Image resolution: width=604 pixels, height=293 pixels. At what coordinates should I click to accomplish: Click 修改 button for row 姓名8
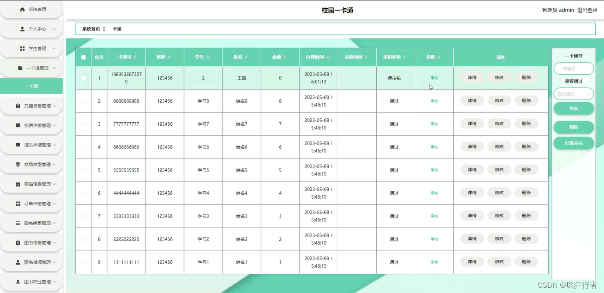tap(499, 100)
